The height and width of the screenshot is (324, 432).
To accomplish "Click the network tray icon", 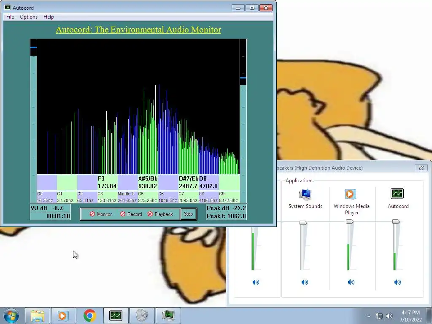I will point(379,316).
